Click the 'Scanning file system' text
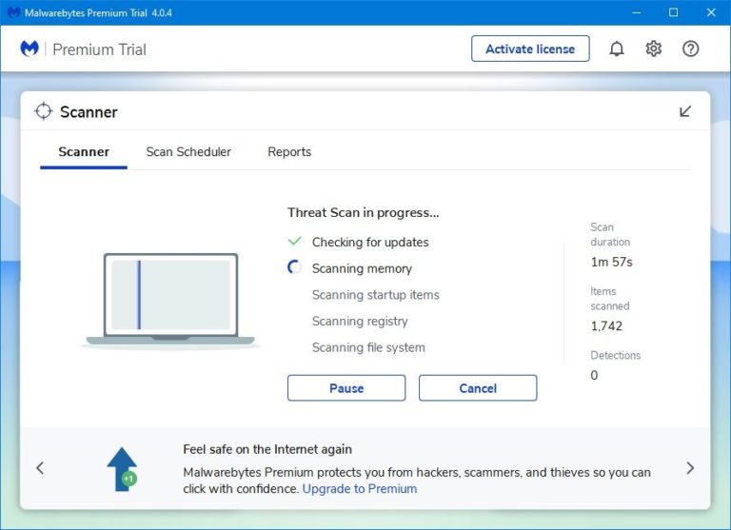 click(x=368, y=347)
